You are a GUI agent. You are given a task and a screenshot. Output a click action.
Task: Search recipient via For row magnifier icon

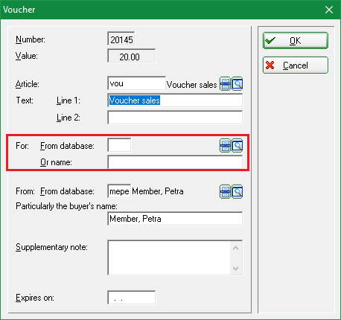[238, 146]
